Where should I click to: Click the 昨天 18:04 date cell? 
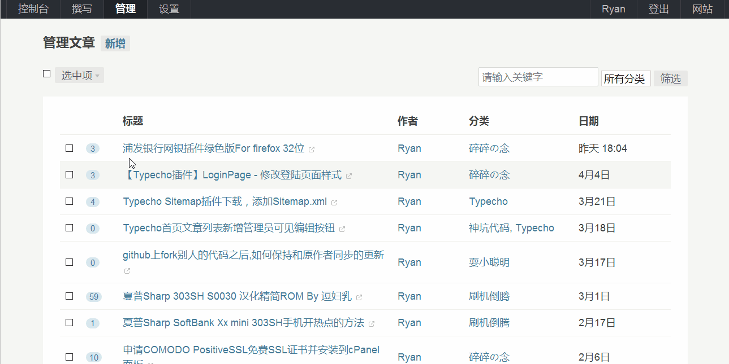pyautogui.click(x=603, y=148)
